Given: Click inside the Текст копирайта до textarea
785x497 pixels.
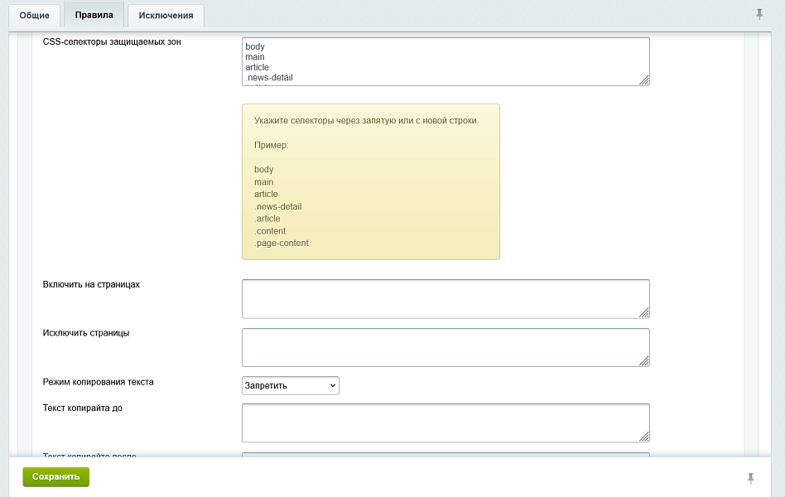Looking at the screenshot, I should click(439, 422).
